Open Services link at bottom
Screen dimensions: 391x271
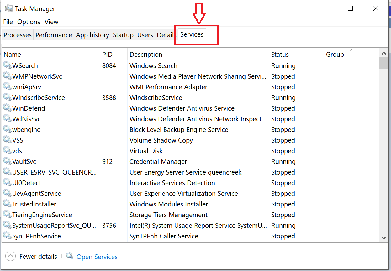tap(97, 257)
